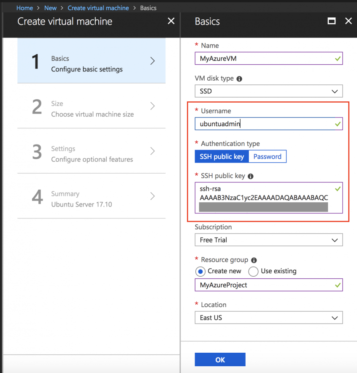Navigate to Home in breadcrumb
Viewport: 357px width, 373px height.
24,8
